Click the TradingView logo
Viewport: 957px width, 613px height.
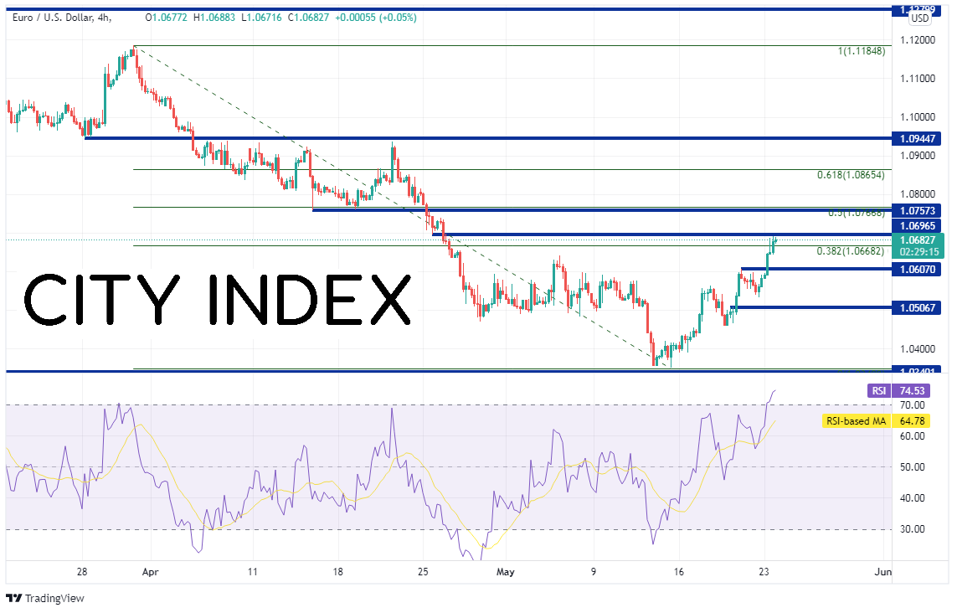click(46, 599)
